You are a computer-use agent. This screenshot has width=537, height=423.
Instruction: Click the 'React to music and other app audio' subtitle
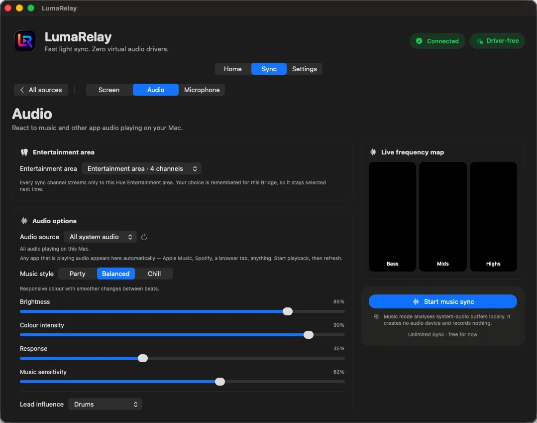[97, 128]
